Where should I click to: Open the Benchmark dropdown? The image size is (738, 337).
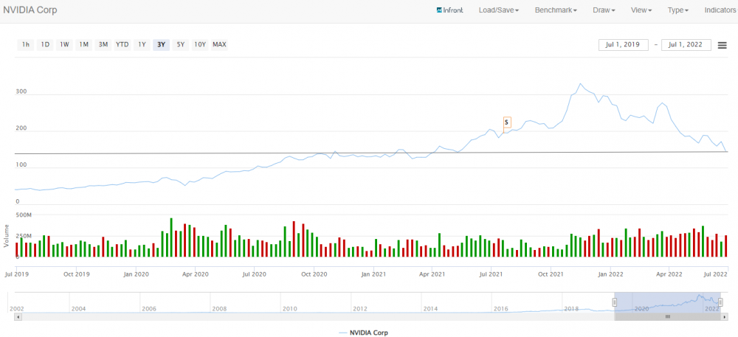point(556,10)
